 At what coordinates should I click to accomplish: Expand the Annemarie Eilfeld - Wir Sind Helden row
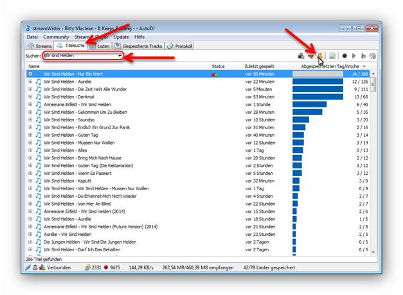point(30,104)
